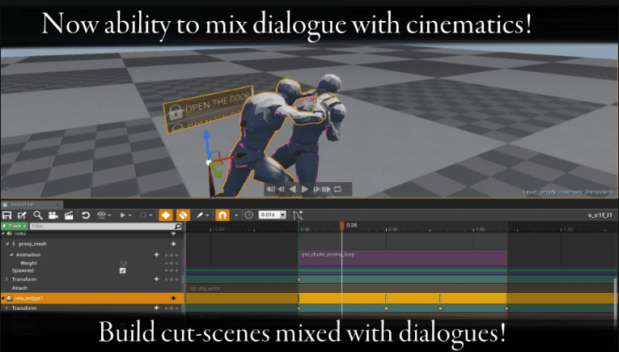Toggle the viewport loop playback button
Screen dimensions: 619x352
pos(337,189)
